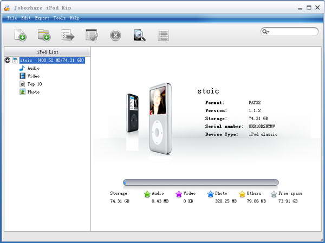Click the Photo landscape picture icon
Viewport: 325px width, 243px height.
(x=22, y=92)
